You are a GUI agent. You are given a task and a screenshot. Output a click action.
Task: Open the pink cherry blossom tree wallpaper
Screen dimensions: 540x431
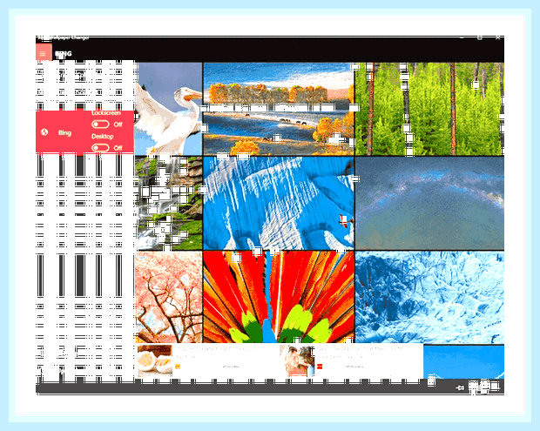[168, 297]
